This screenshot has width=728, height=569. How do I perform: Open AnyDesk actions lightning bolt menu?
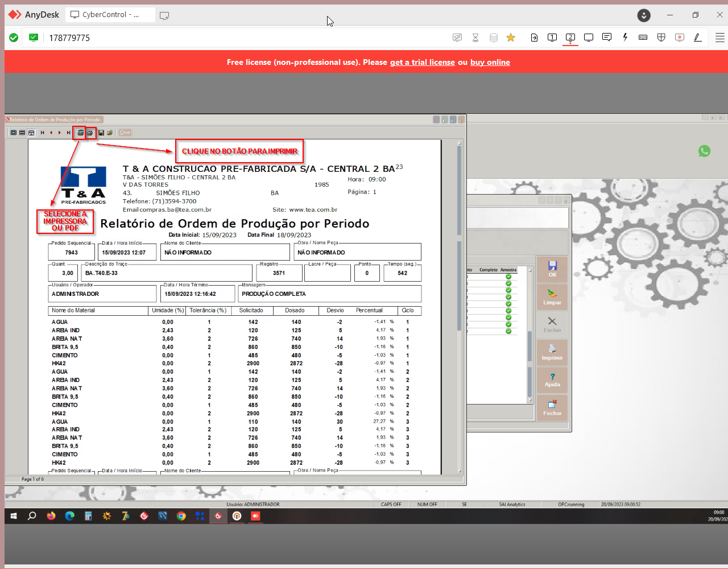tap(625, 38)
